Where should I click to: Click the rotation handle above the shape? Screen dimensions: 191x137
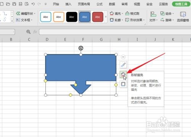(81, 48)
